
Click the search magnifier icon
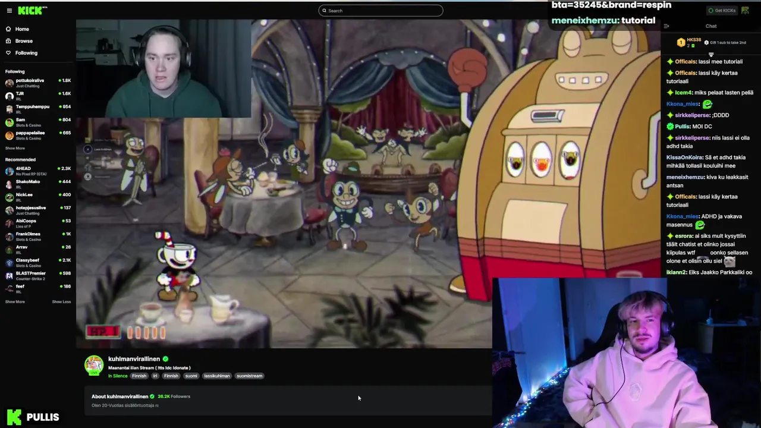click(324, 11)
